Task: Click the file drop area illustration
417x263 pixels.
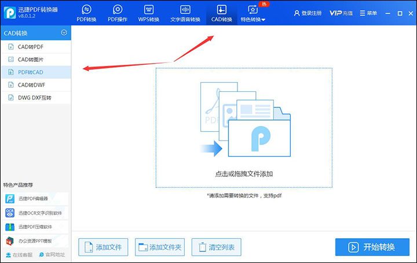Action: [x=245, y=120]
